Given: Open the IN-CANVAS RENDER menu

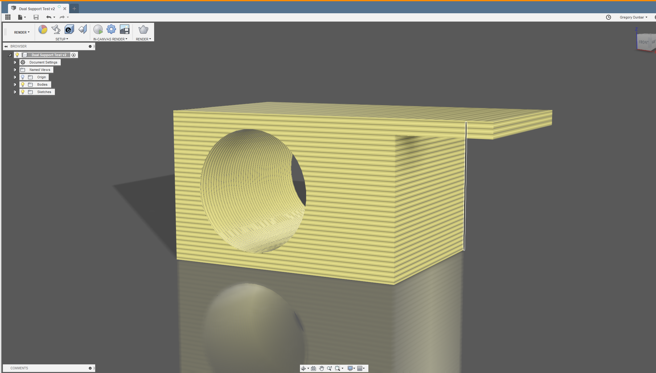Looking at the screenshot, I should pos(110,39).
